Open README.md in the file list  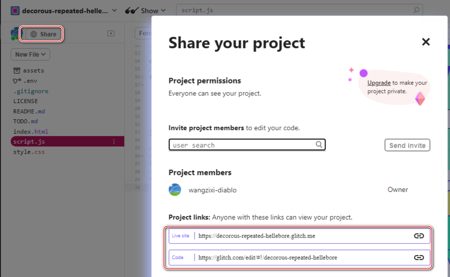[x=29, y=112]
